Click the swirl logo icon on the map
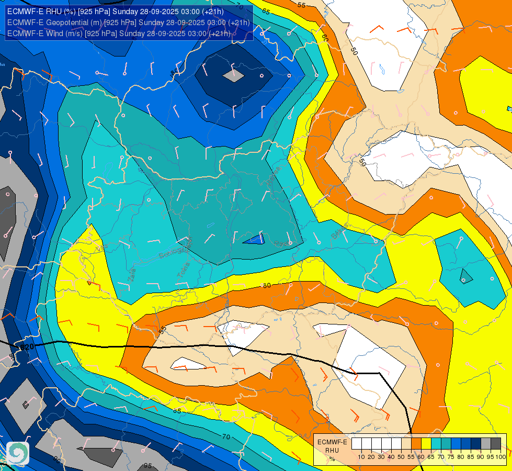Viewport: 512px width, 471px height. [18, 453]
